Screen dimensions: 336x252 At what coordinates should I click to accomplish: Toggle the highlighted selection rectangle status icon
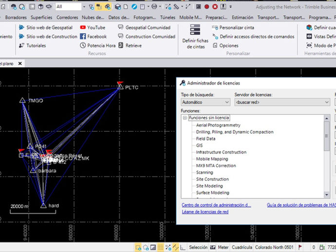tap(138, 248)
